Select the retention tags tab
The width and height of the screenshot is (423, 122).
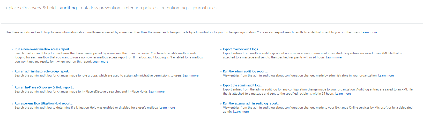click(175, 8)
